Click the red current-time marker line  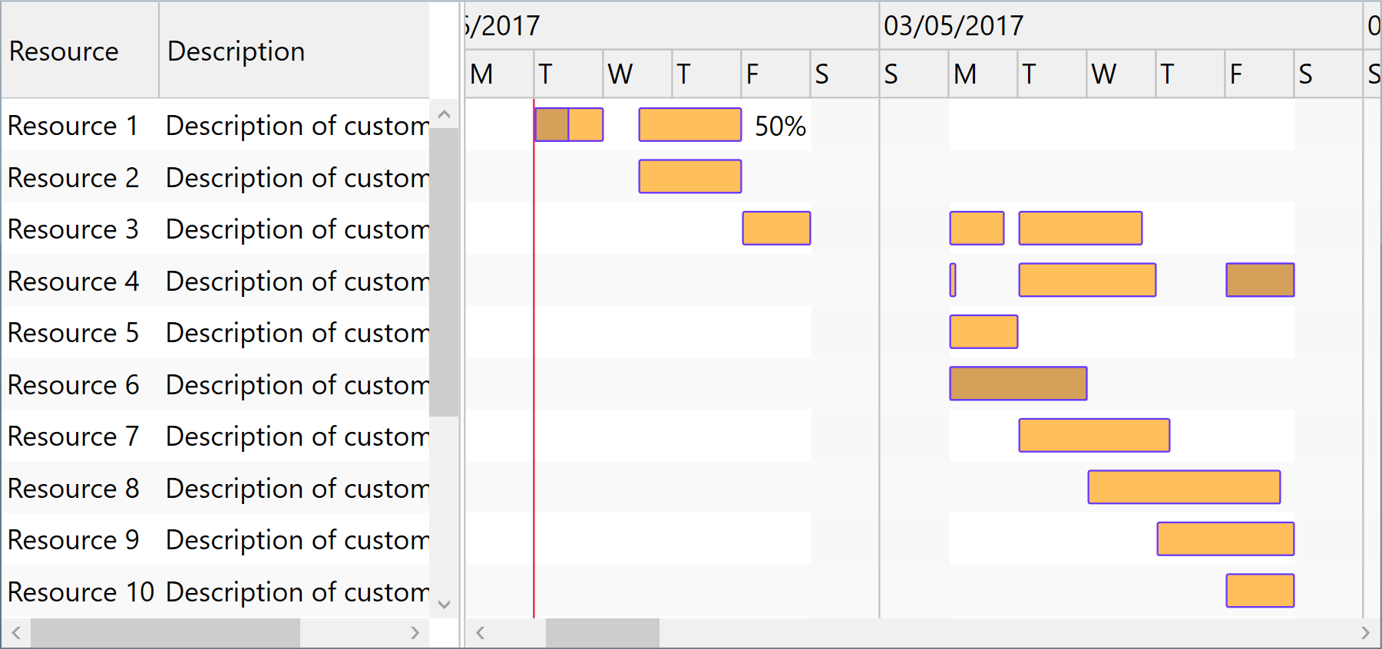(534, 345)
